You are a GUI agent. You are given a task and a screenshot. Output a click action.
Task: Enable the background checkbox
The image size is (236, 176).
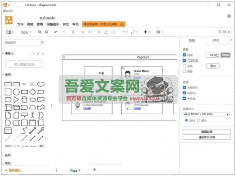pyautogui.click(x=184, y=66)
